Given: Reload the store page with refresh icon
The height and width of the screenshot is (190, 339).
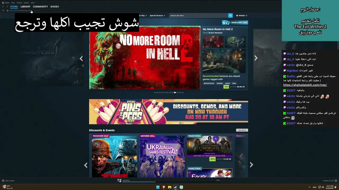Looking at the screenshot, I should tap(3, 11).
